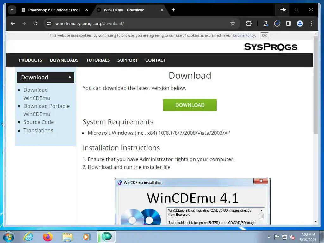Click the WinCDEmu installation screenshot image
This screenshot has height=243, width=324.
click(x=192, y=201)
